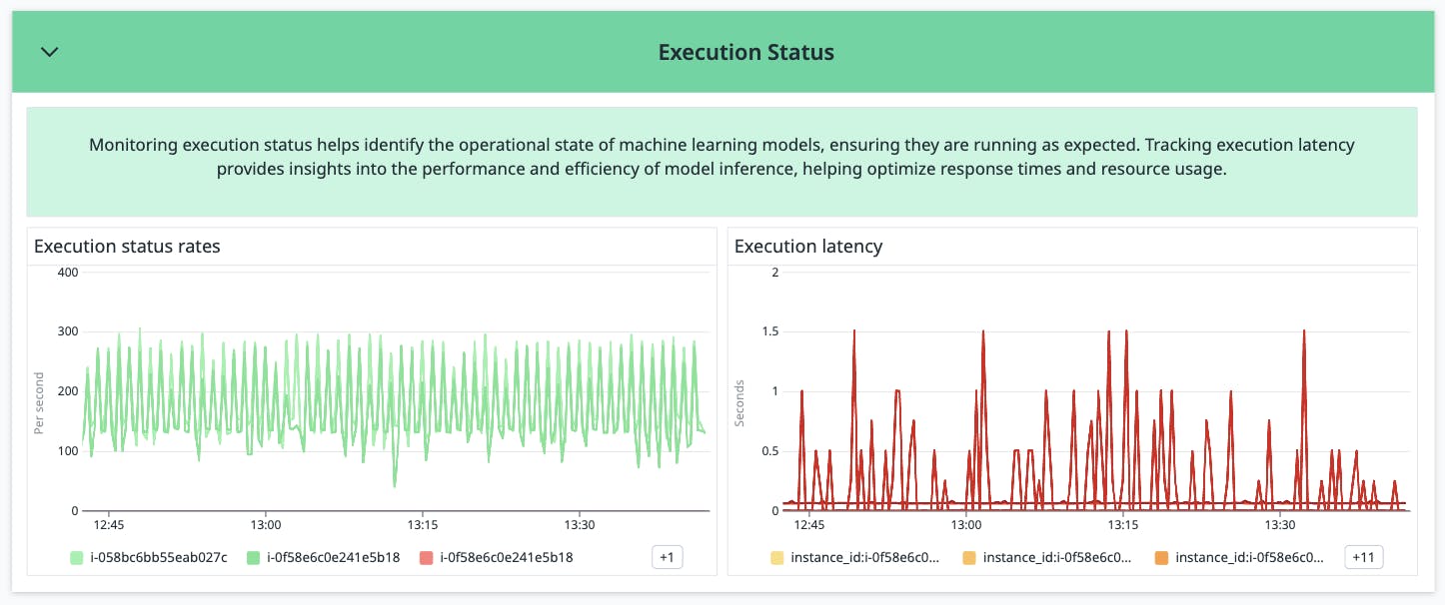Screen dimensions: 1445x605
Task: Click the green description note text
Action: click(722, 158)
